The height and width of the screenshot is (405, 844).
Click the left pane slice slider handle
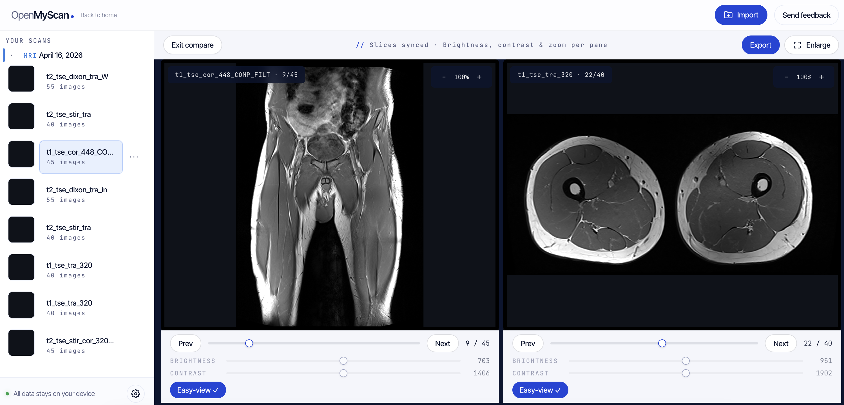(249, 343)
